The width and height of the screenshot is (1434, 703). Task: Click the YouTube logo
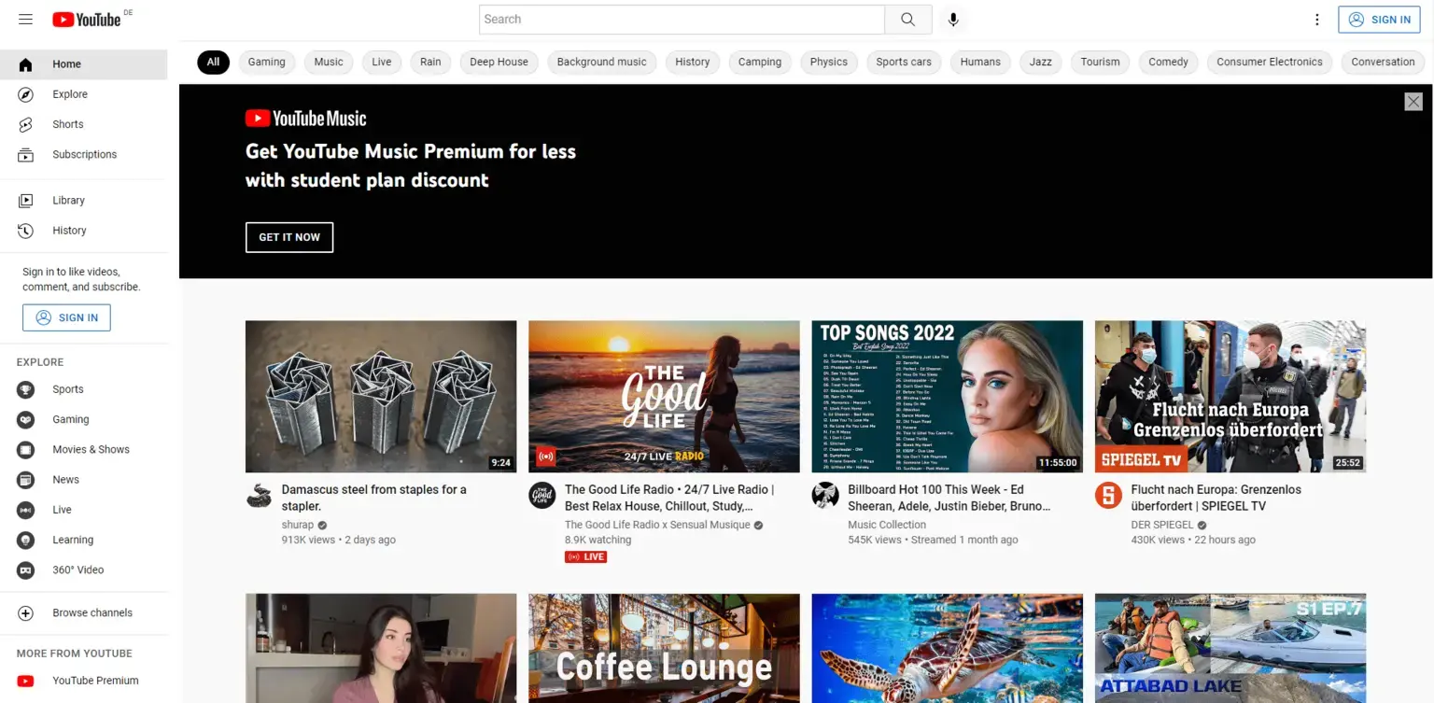tap(87, 20)
